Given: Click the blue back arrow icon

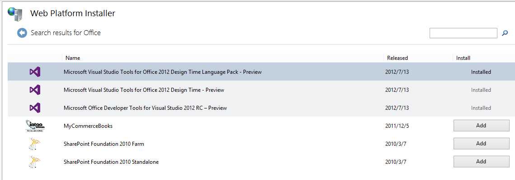Looking at the screenshot, I should [x=22, y=33].
